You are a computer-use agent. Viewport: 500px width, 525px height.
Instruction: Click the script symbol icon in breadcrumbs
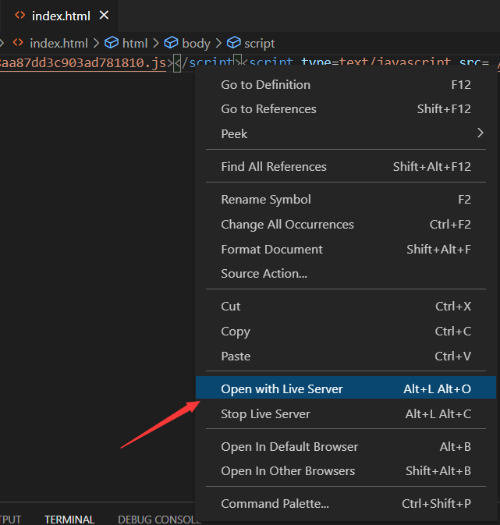tap(232, 43)
